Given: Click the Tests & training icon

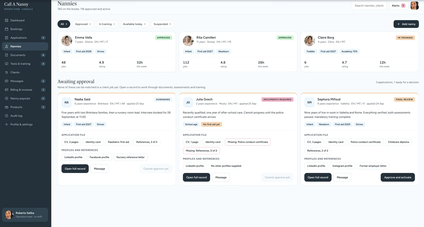Looking at the screenshot, I should click(7, 64).
